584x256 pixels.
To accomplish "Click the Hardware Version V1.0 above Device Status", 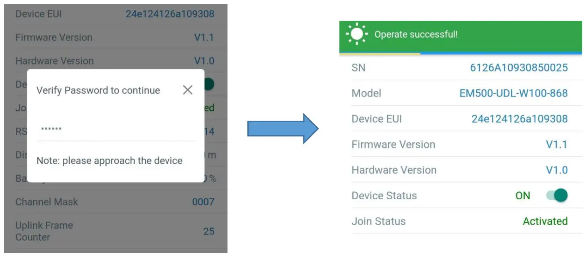I will point(556,170).
